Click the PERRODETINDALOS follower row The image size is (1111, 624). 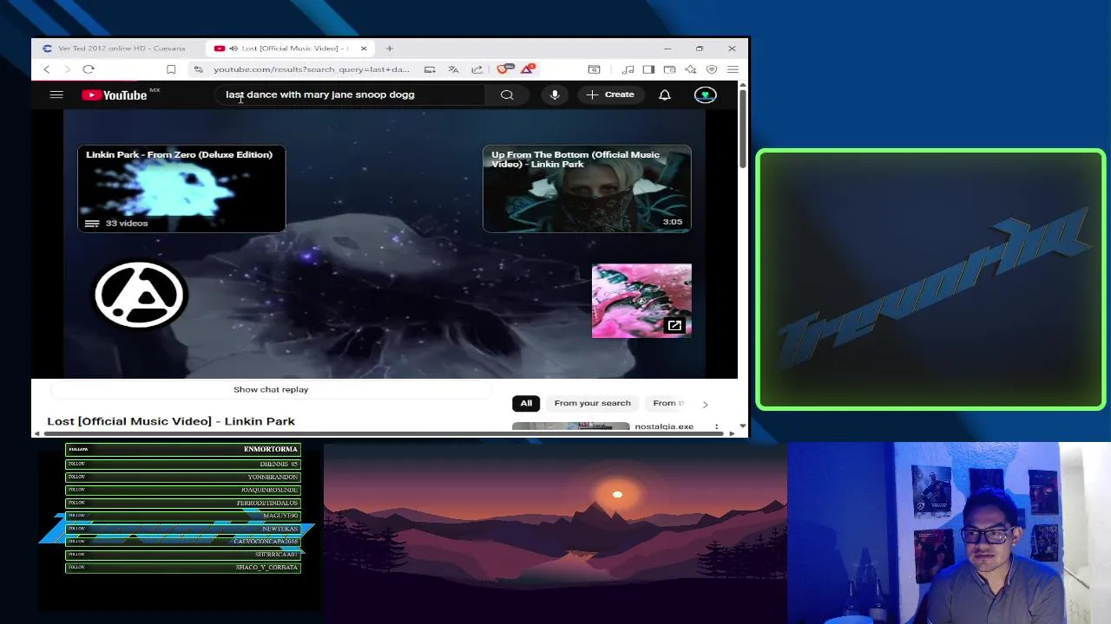183,503
